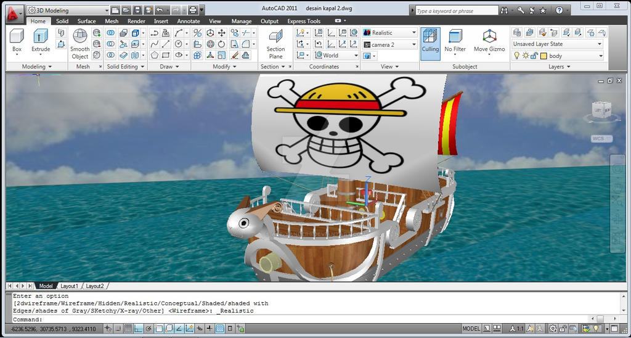This screenshot has height=338, width=631.
Task: Open the 3D Modeling workspace dropdown
Action: point(68,10)
